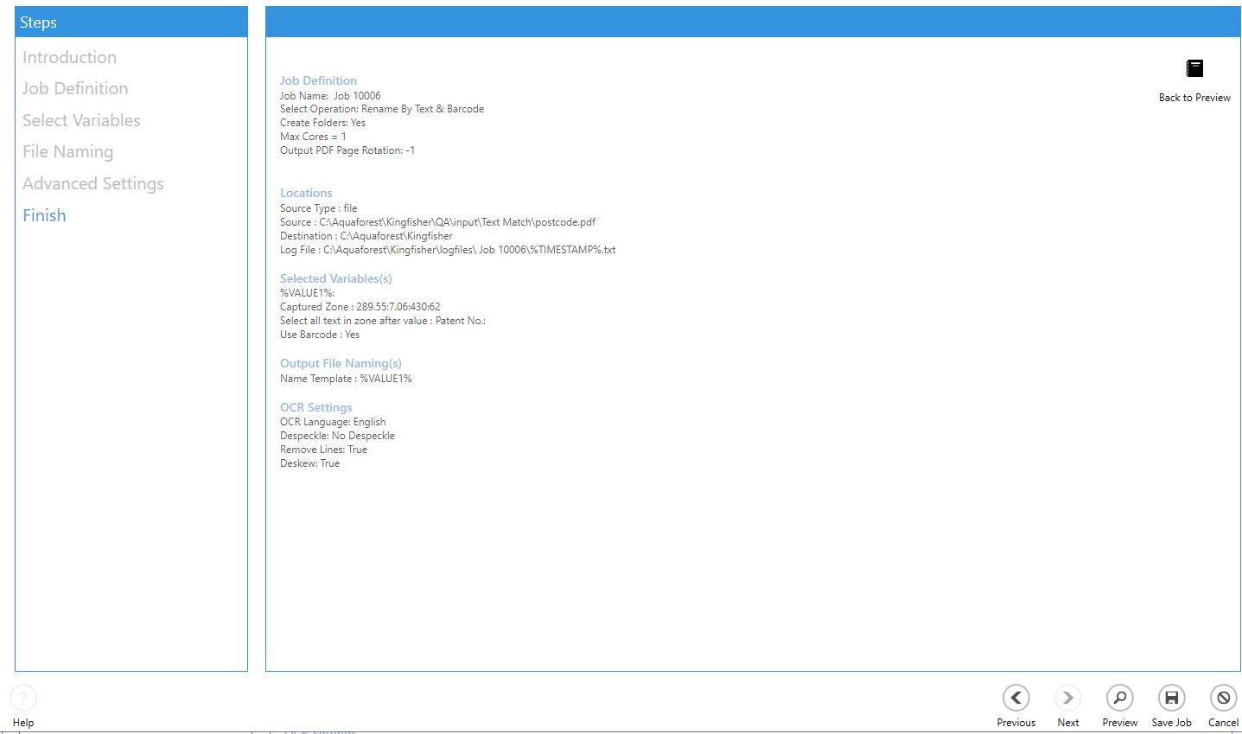Save the job using the floppy disk icon
The image size is (1242, 734).
1171,698
